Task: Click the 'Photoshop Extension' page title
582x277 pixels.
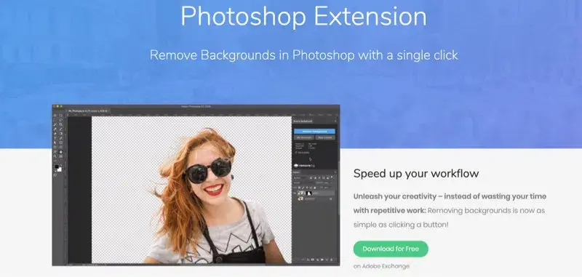Action: pos(303,16)
